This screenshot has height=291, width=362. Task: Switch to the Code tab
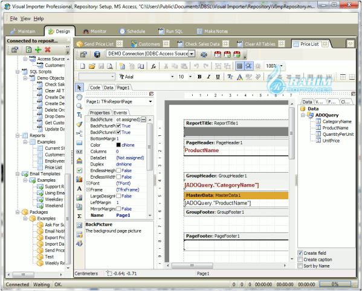pos(95,88)
